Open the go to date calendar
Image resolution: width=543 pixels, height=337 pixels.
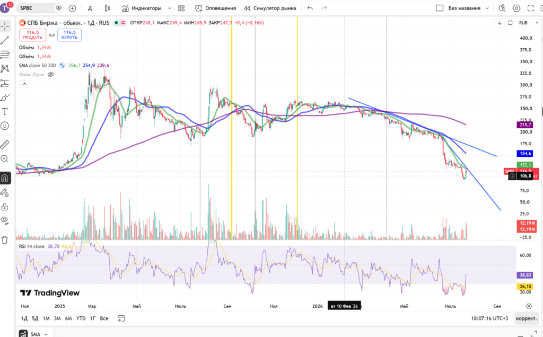[121, 318]
